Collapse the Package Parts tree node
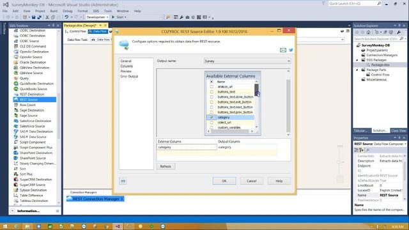The height and width of the screenshot is (230, 409). click(357, 70)
